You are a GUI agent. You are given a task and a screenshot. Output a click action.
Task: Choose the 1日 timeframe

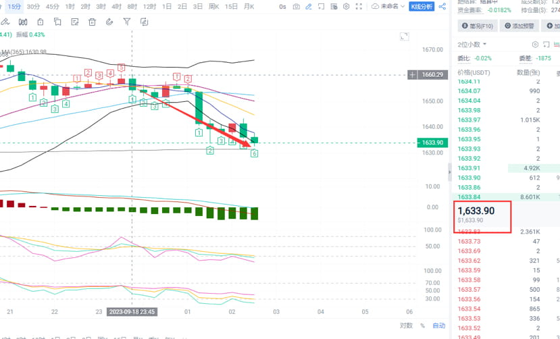(167, 7)
